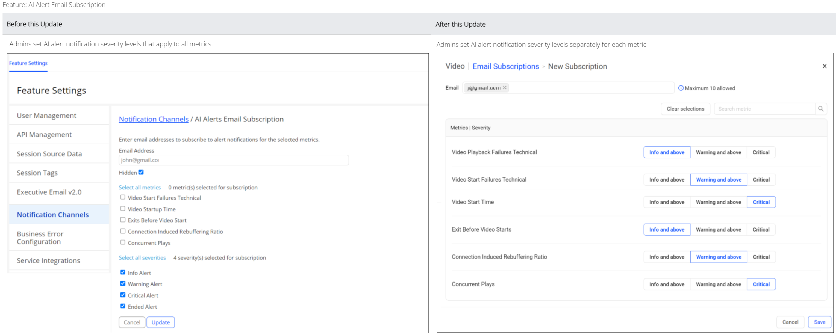
Task: Click the Update button in Feature Settings
Action: [161, 322]
